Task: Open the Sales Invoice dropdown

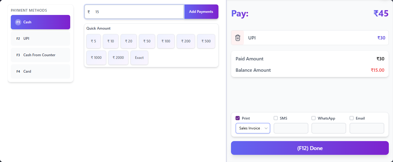Action: pyautogui.click(x=253, y=128)
